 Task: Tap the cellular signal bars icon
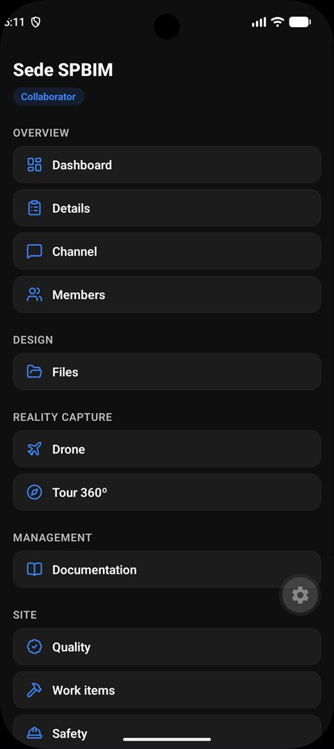point(259,22)
